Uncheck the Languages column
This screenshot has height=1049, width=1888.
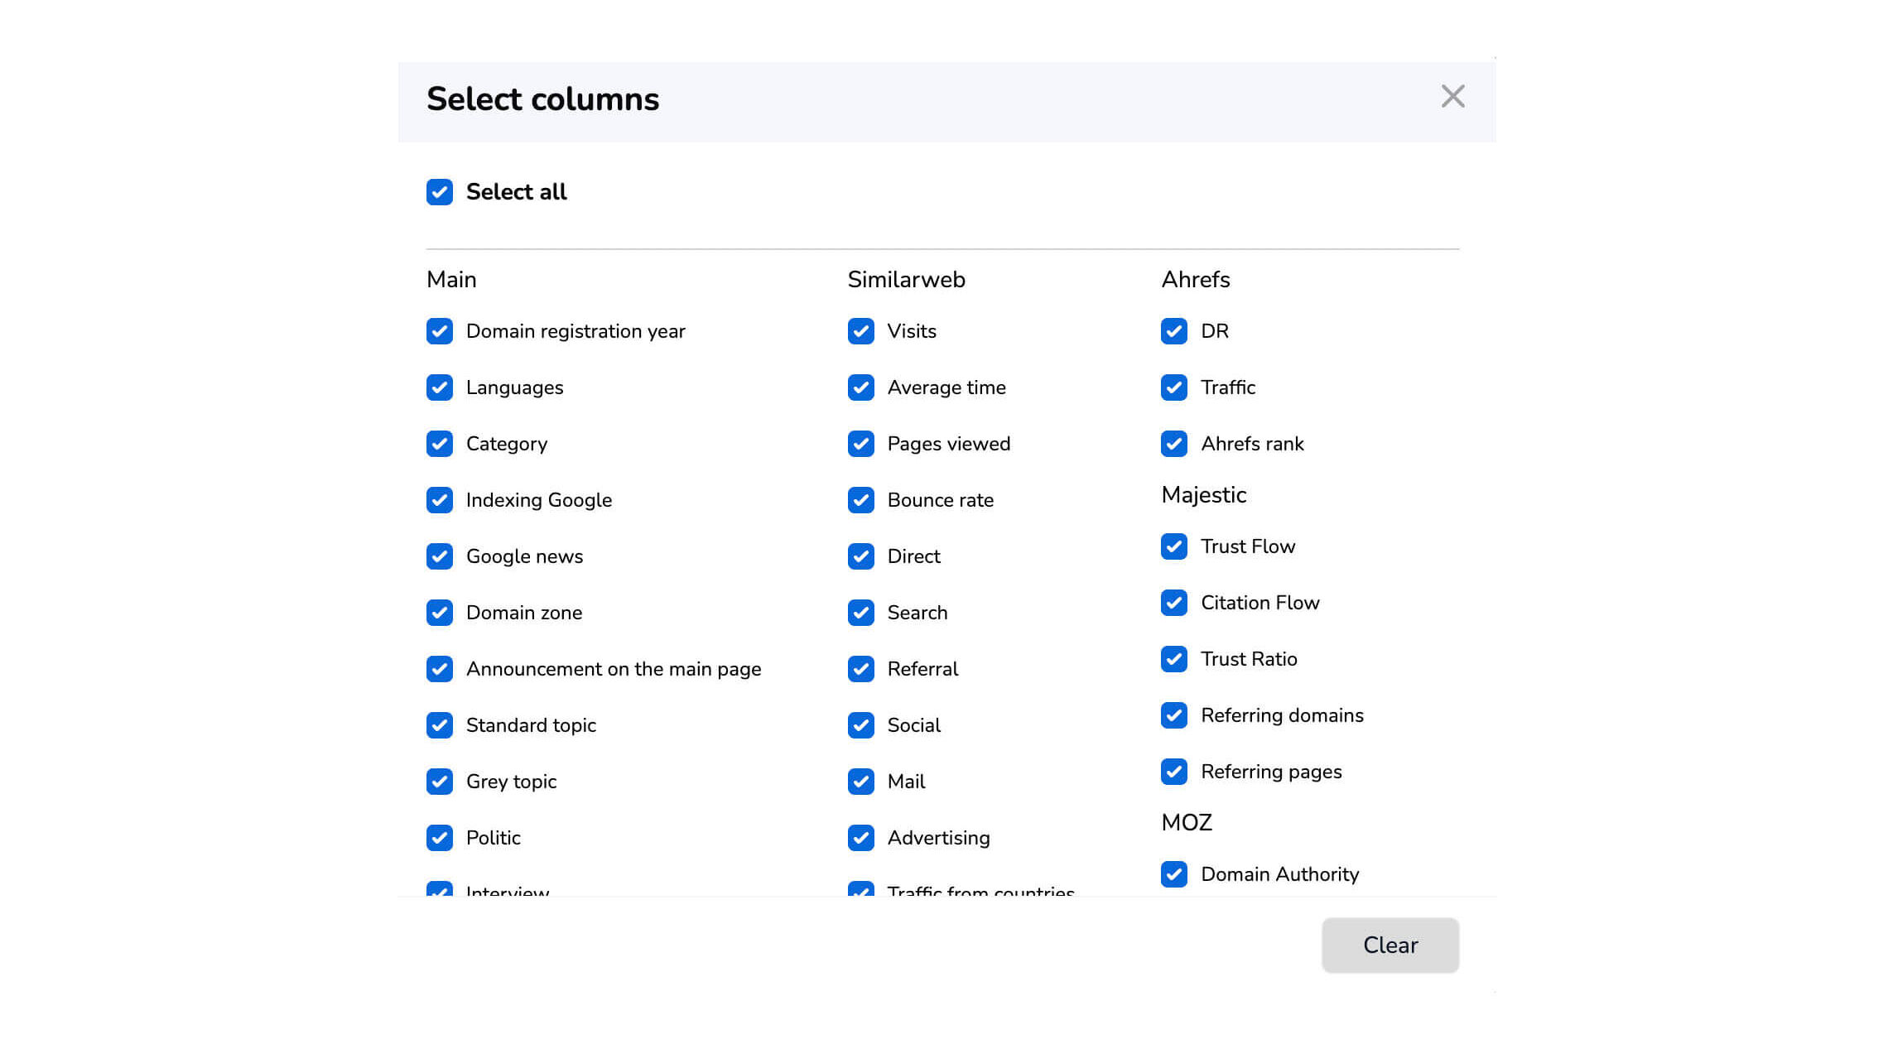[x=440, y=387]
